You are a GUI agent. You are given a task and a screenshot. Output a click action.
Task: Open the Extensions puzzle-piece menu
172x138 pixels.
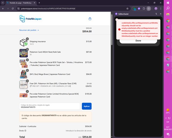click(x=144, y=9)
